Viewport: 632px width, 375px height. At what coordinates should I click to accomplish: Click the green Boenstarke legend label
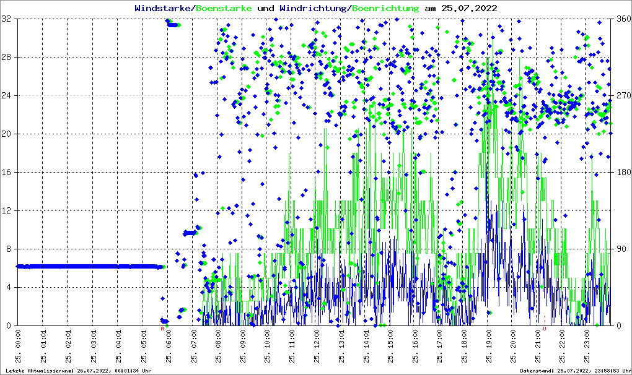coord(224,8)
